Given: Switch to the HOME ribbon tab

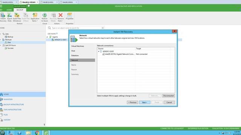Looking at the screenshot, I should pyautogui.click(x=9, y=10).
